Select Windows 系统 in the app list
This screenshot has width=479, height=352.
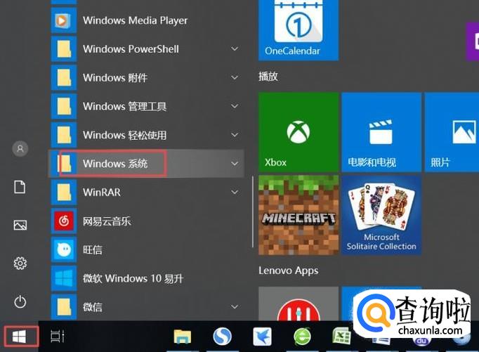tap(115, 164)
